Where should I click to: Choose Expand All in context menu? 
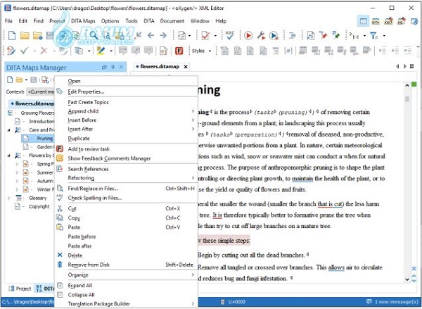(x=126, y=285)
